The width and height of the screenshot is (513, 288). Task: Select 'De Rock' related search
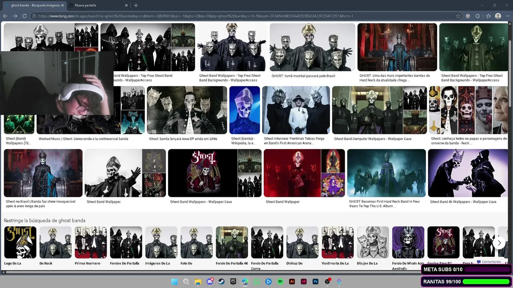(55, 246)
